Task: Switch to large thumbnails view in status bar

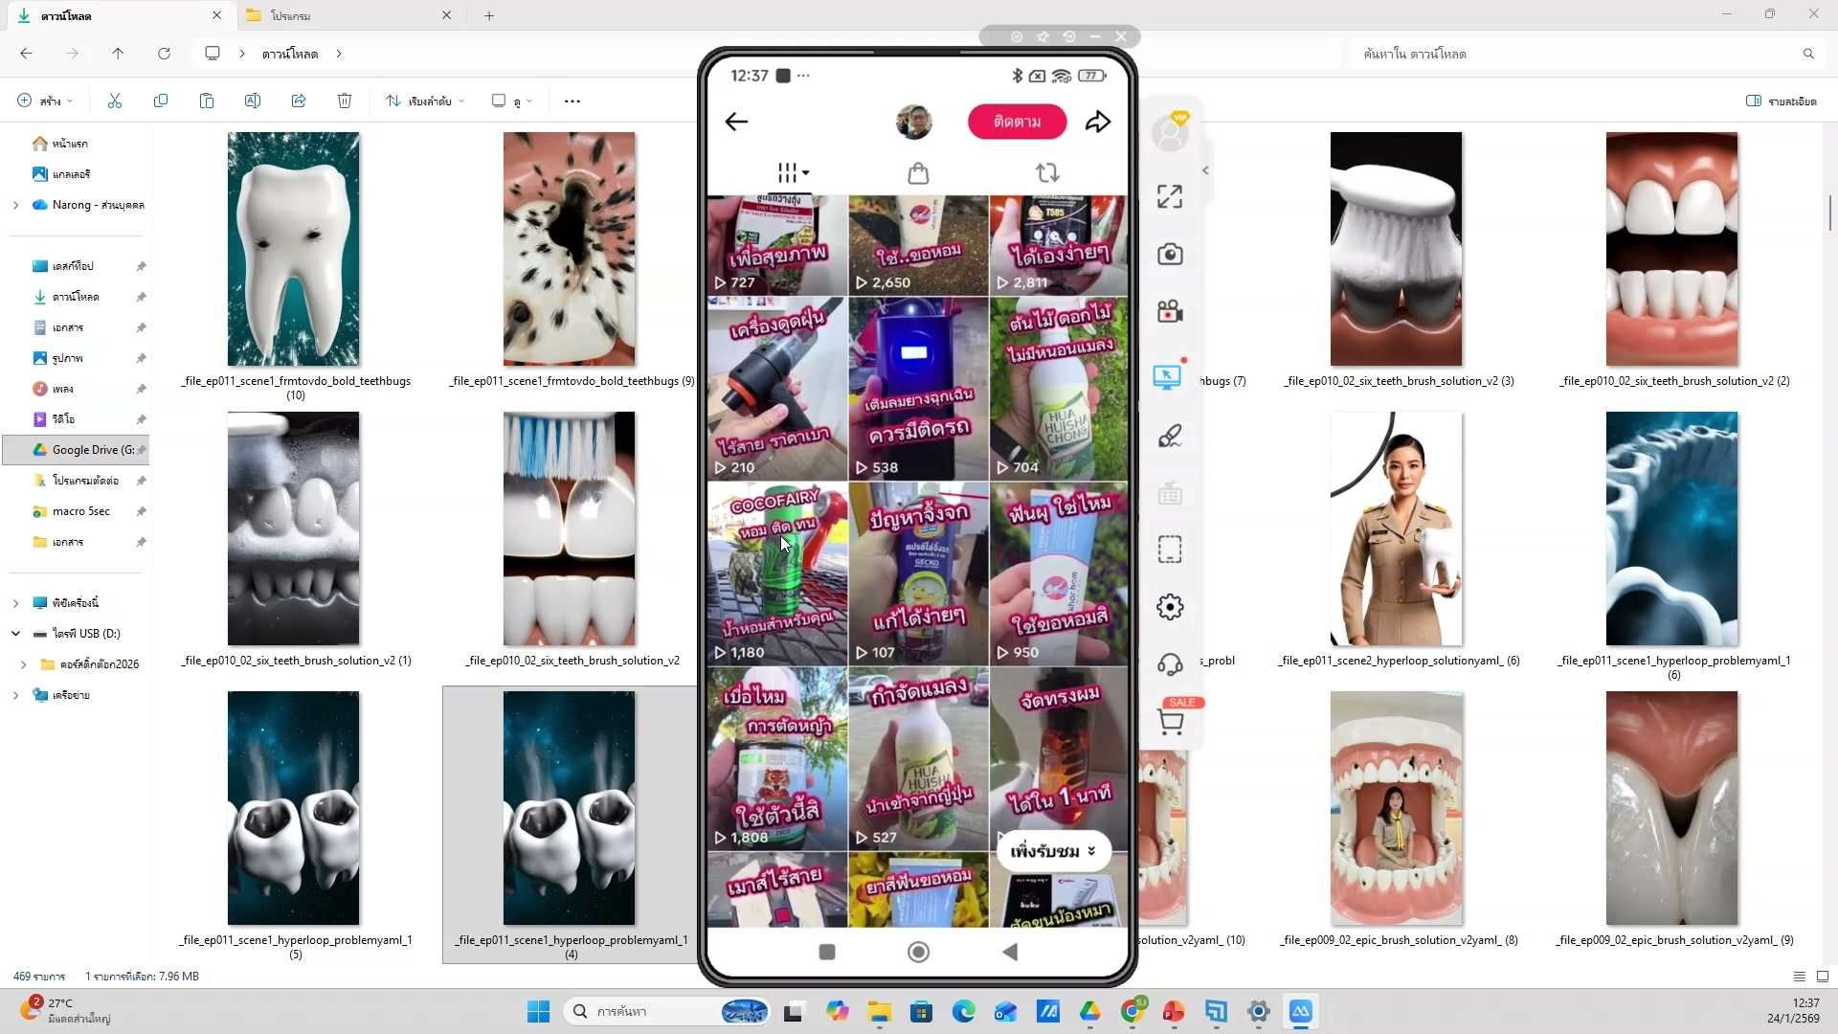Action: 1822,977
